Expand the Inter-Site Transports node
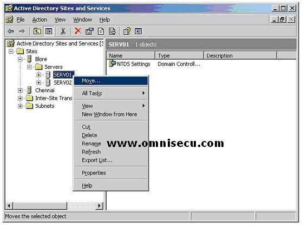 click(20, 98)
